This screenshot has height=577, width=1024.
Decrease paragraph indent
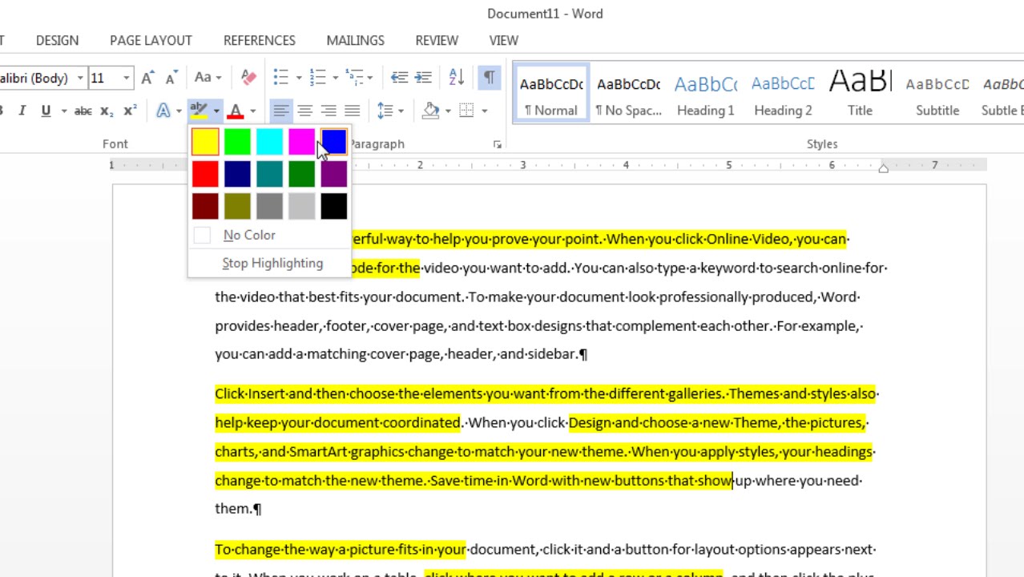(399, 78)
